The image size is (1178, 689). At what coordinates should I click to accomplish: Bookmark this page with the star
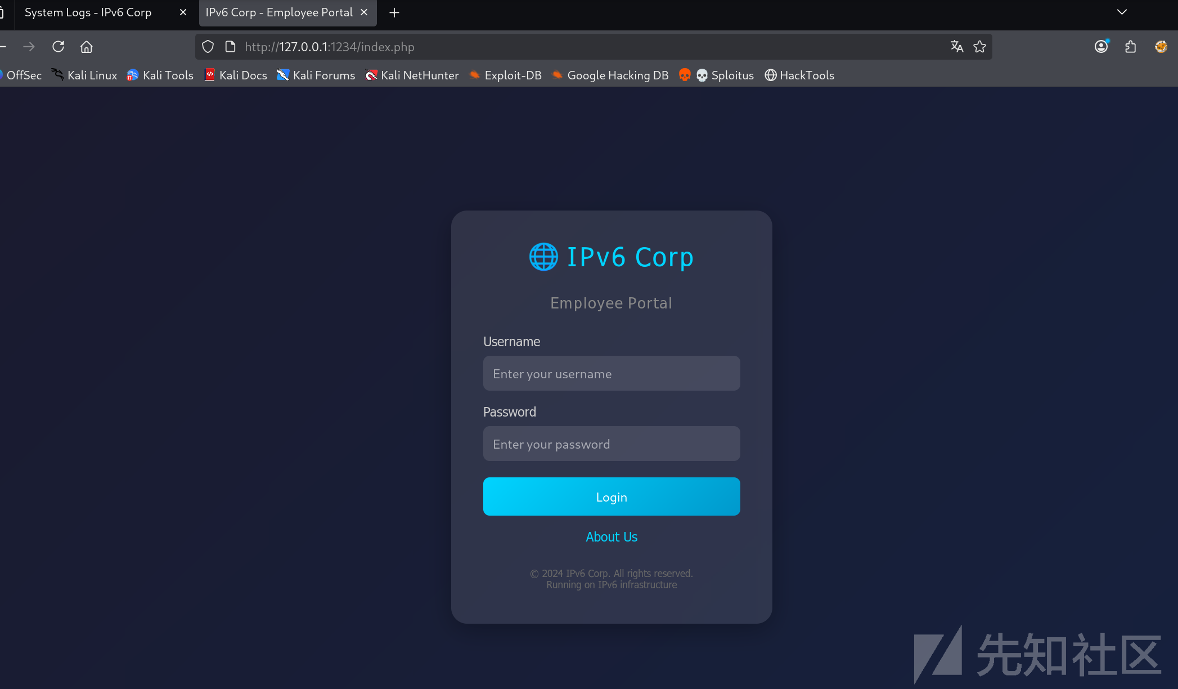point(980,47)
